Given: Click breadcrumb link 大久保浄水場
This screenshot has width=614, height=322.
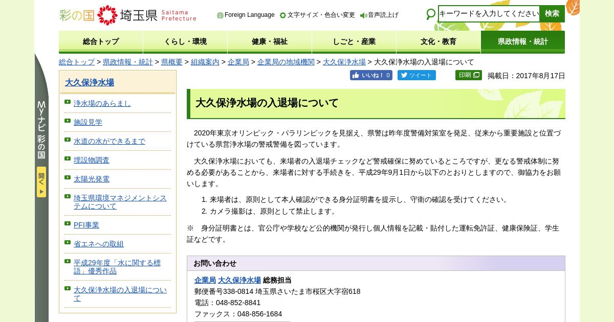Looking at the screenshot, I should click(x=344, y=62).
